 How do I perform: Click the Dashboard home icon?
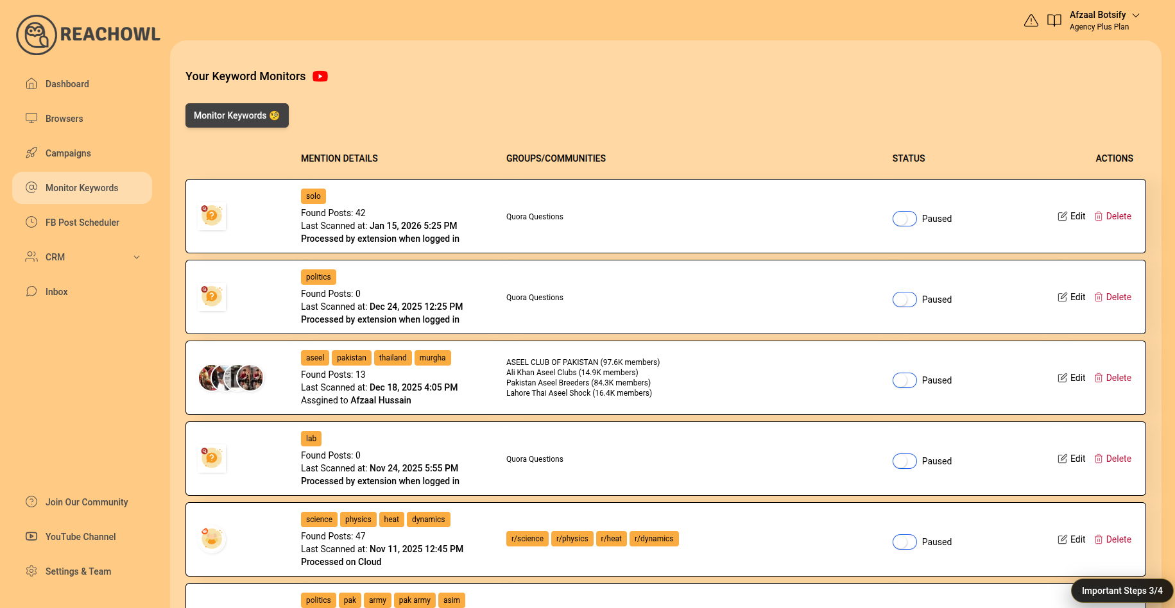31,83
